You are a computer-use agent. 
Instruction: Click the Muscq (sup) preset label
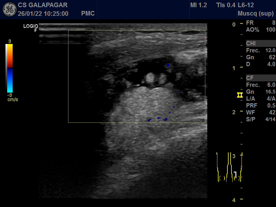click(256, 14)
